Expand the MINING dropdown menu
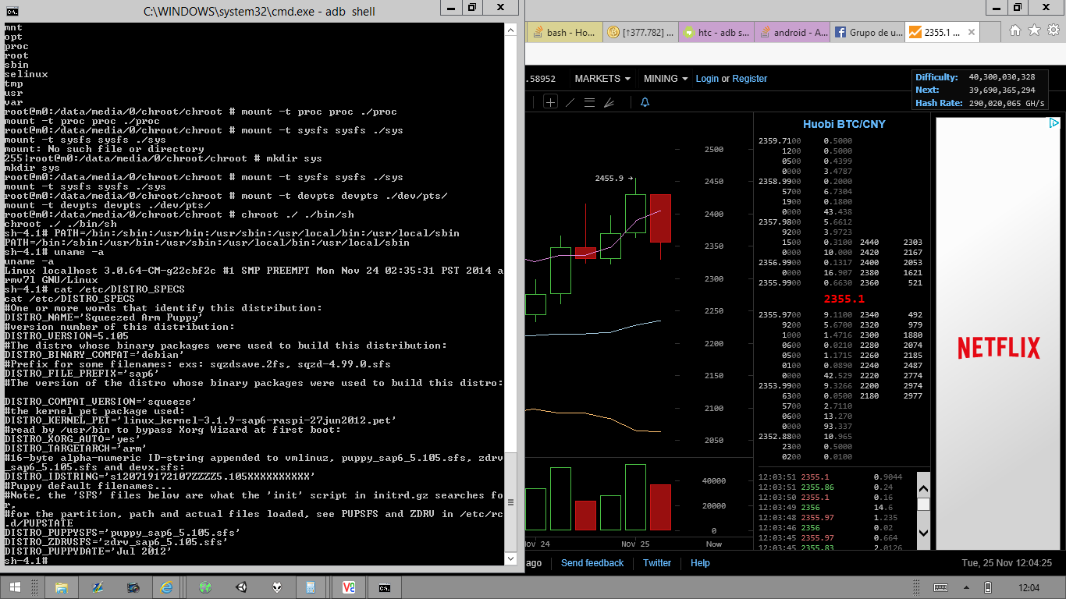The width and height of the screenshot is (1066, 599). [666, 79]
